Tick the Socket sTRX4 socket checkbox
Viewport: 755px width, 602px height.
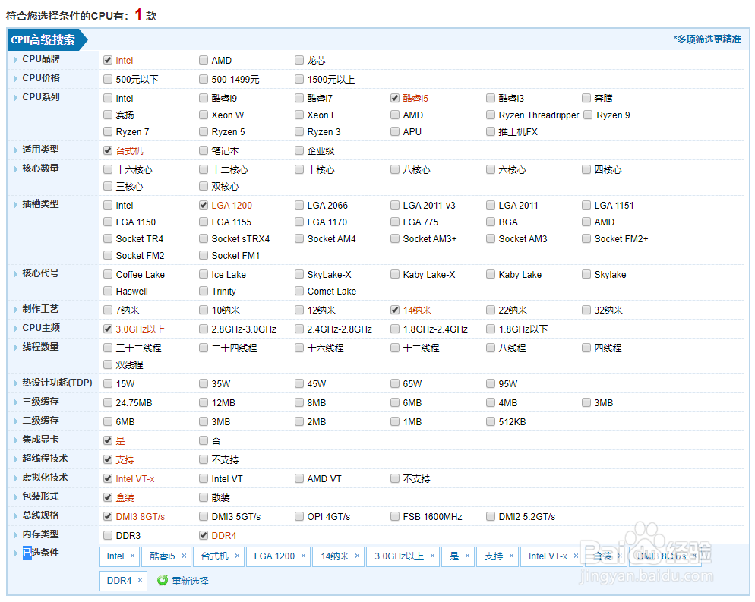[204, 238]
